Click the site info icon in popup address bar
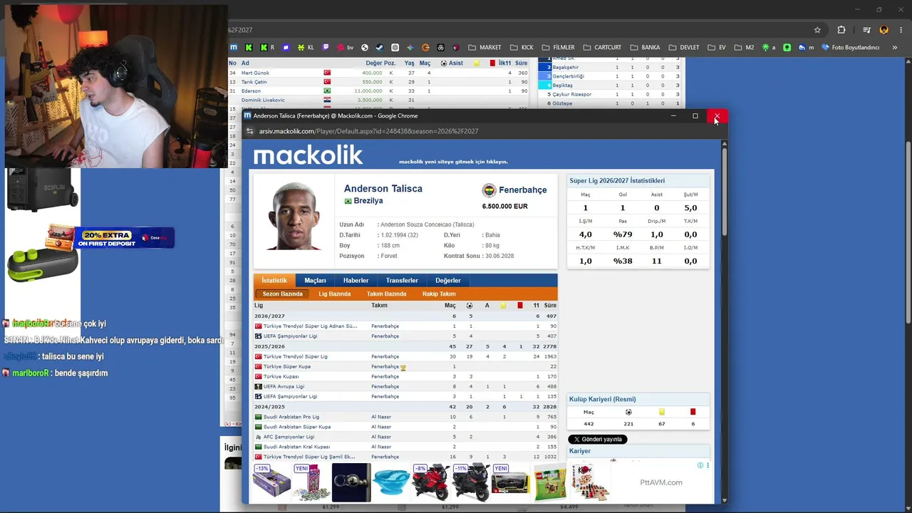Viewport: 912px width, 513px height. (x=250, y=131)
